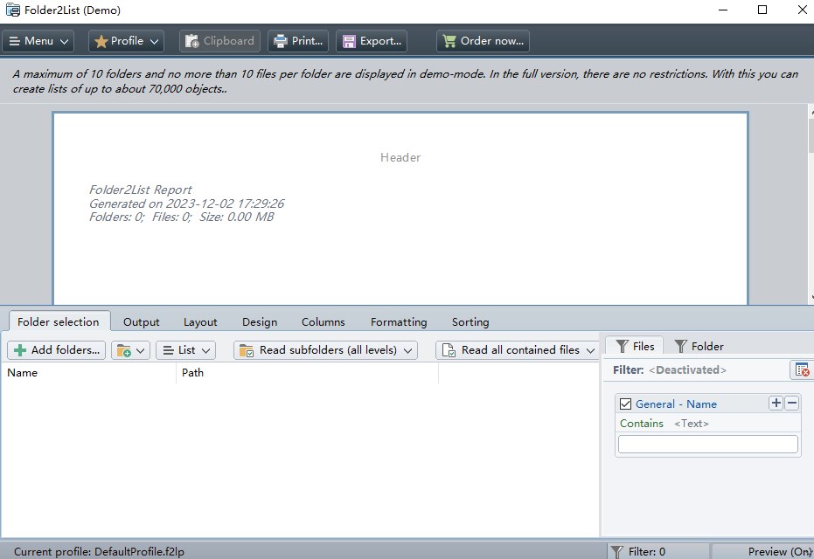Open the Read subfolders (all levels) dropdown
This screenshot has height=559, width=814.
[325, 350]
